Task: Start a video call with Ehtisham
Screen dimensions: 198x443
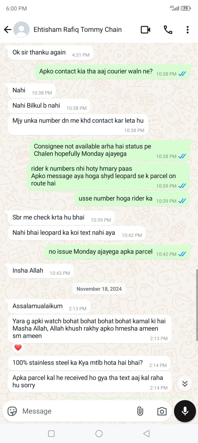Action: tap(146, 30)
